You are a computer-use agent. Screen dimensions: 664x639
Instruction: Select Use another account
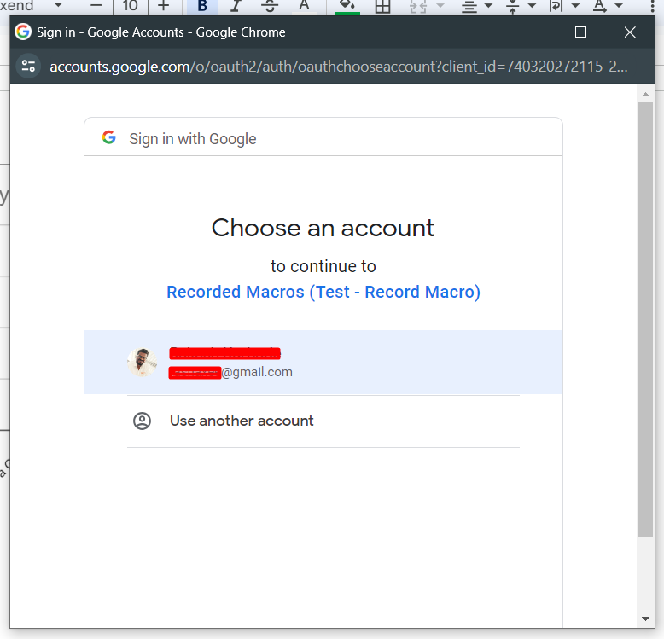(x=323, y=421)
